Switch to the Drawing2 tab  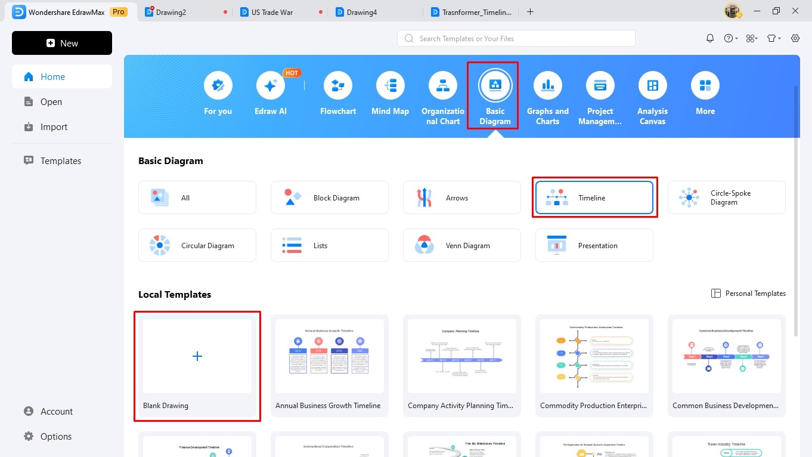point(185,12)
